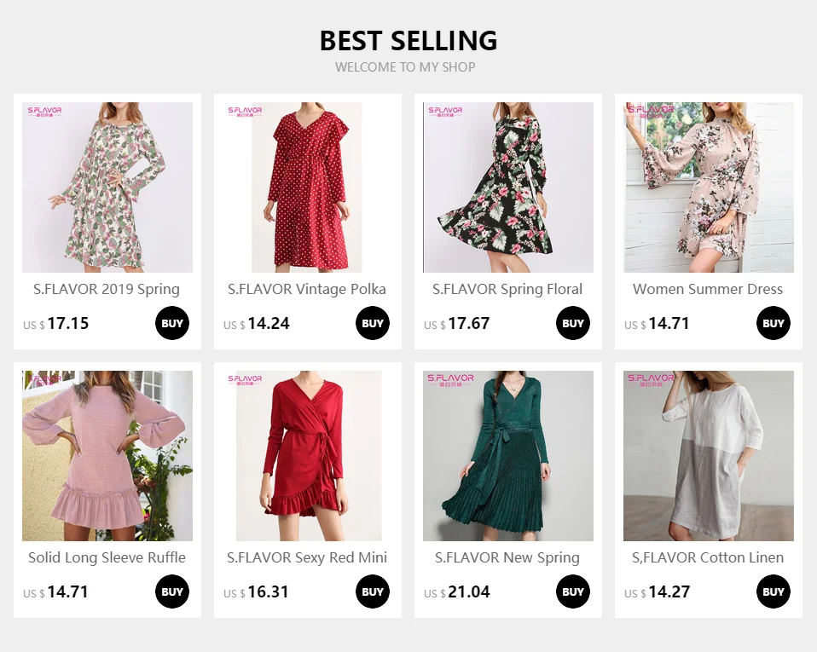Open the red wrap mini dress photo

[307, 456]
